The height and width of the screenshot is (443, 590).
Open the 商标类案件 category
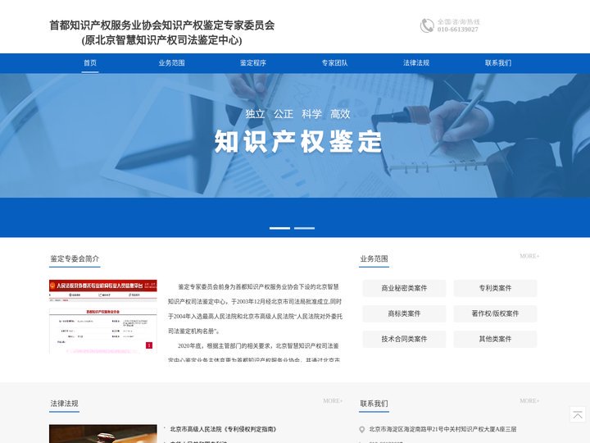[404, 313]
